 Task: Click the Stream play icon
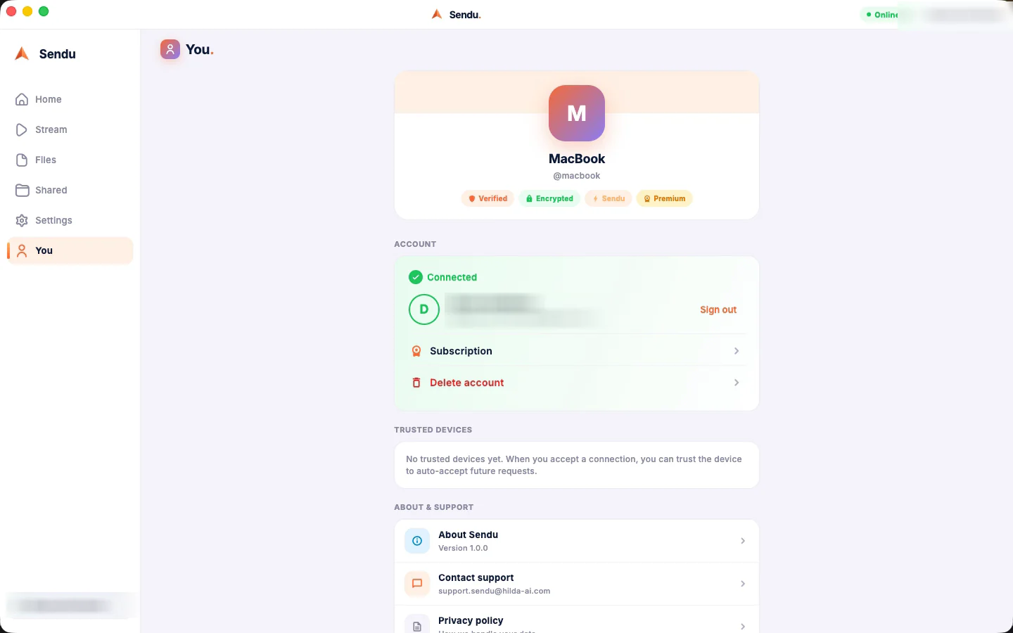[x=22, y=129]
